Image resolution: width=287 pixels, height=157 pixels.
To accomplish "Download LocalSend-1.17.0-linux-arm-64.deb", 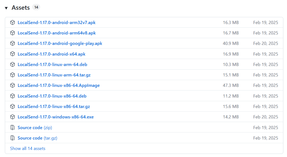I will 52,64.
